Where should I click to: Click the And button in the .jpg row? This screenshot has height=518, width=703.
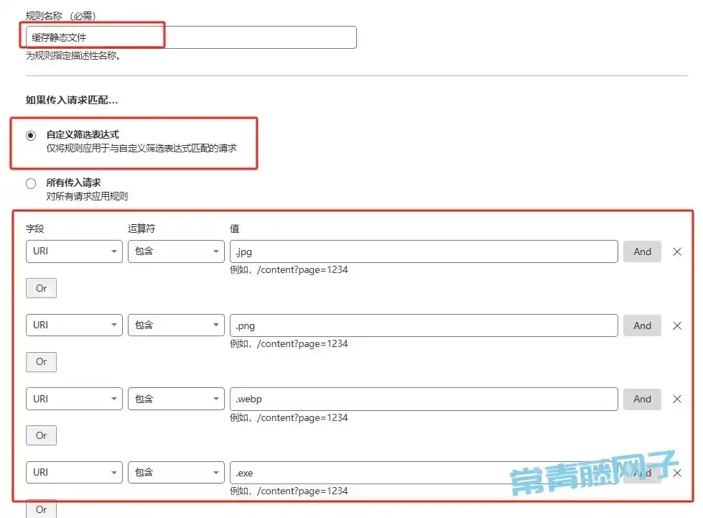click(x=642, y=251)
